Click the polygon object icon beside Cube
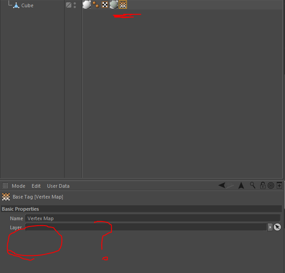This screenshot has width=285, height=273. point(16,5)
